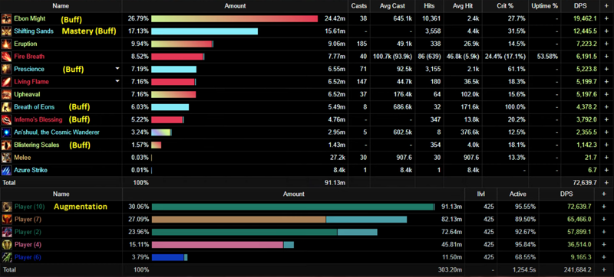Open Player (2) in the damage list
The image size is (614, 277).
point(28,232)
